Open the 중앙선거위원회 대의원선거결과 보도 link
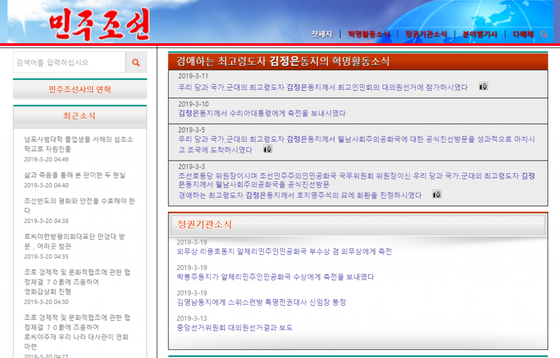This screenshot has width=560, height=358. point(235,327)
